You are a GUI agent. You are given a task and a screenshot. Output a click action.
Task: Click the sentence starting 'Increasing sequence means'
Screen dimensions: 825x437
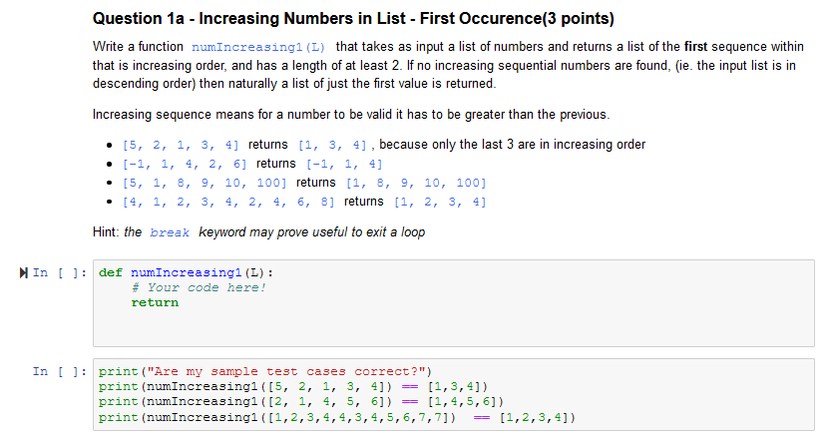pyautogui.click(x=351, y=115)
